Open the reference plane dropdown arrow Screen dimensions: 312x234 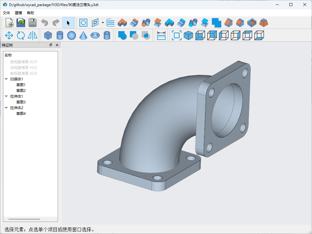coord(103,23)
